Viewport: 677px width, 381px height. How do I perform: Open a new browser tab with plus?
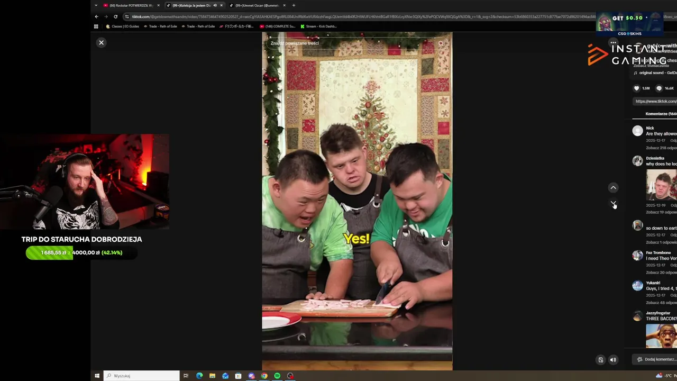coord(294,5)
